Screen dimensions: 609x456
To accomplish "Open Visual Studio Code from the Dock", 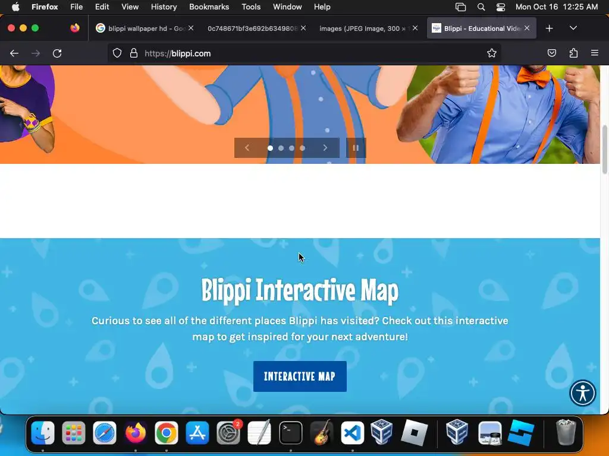I will (352, 433).
